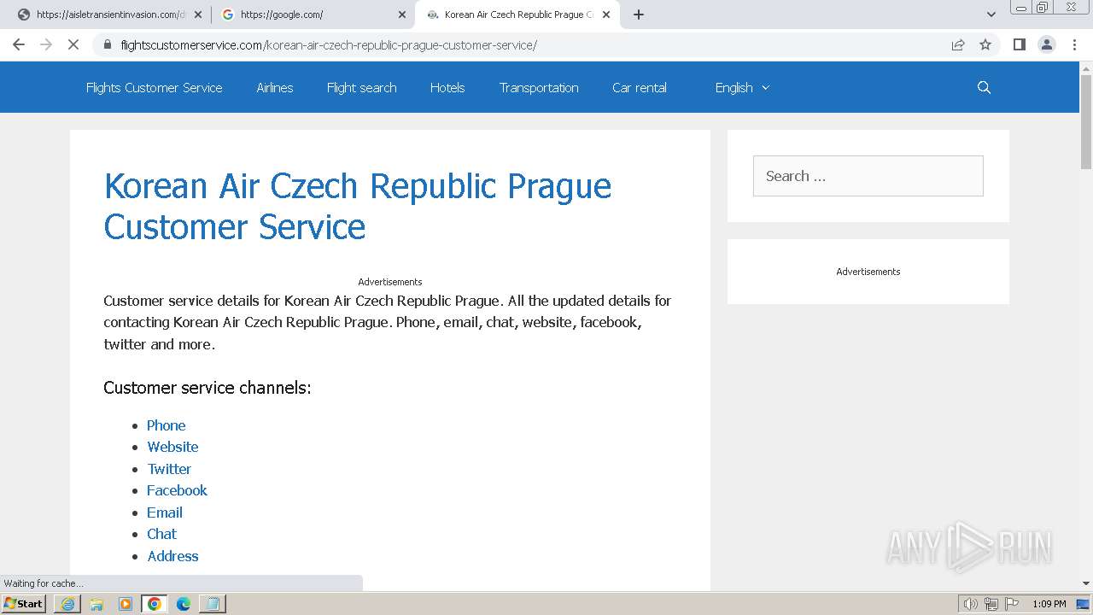Stop loading the page
The image size is (1093, 615).
click(73, 44)
